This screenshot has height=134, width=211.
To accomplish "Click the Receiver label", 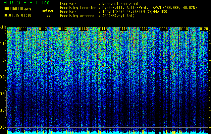I will (68, 12).
